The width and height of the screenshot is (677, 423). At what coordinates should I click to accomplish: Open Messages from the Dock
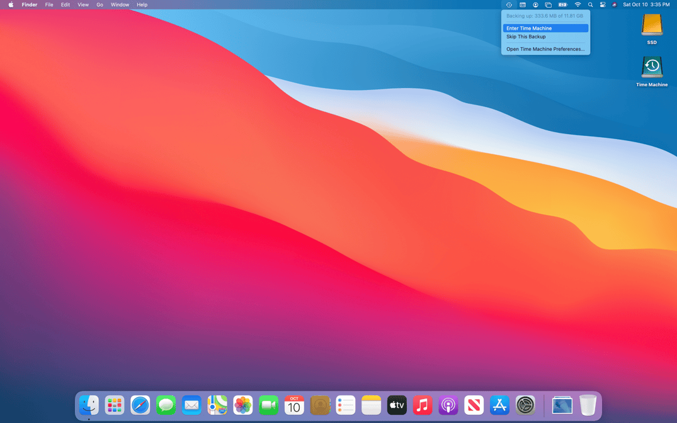pyautogui.click(x=166, y=405)
